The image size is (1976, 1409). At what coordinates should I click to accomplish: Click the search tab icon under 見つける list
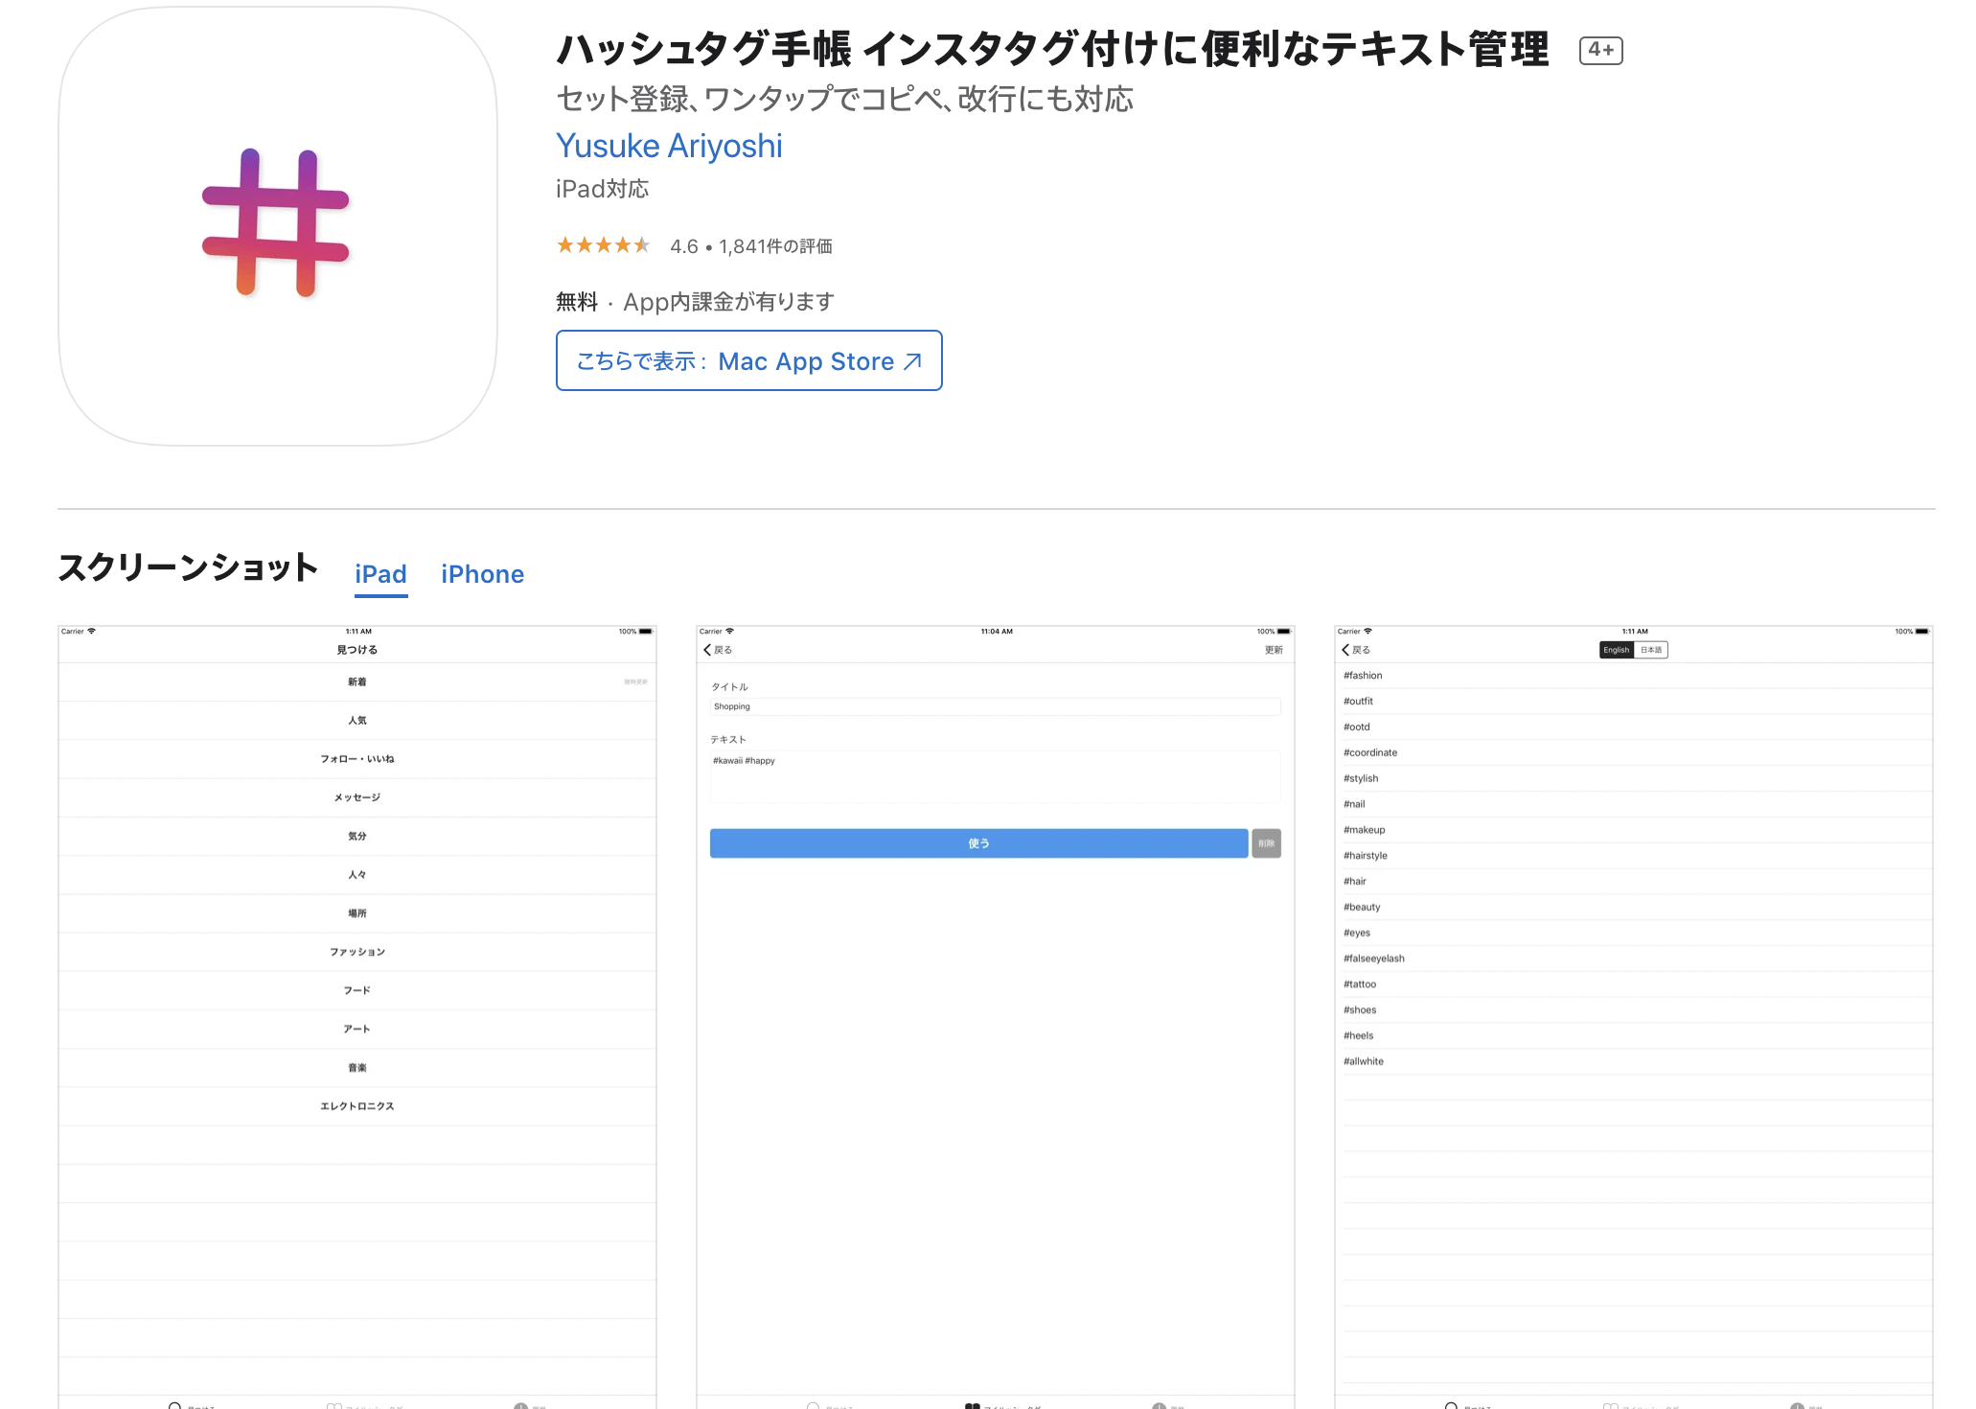pos(175,1404)
